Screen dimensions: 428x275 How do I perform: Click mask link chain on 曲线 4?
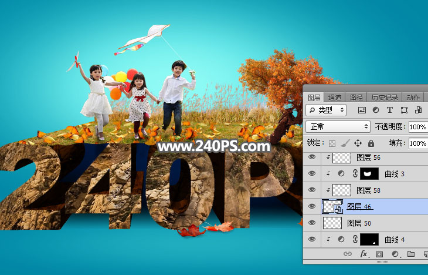tap(355, 239)
